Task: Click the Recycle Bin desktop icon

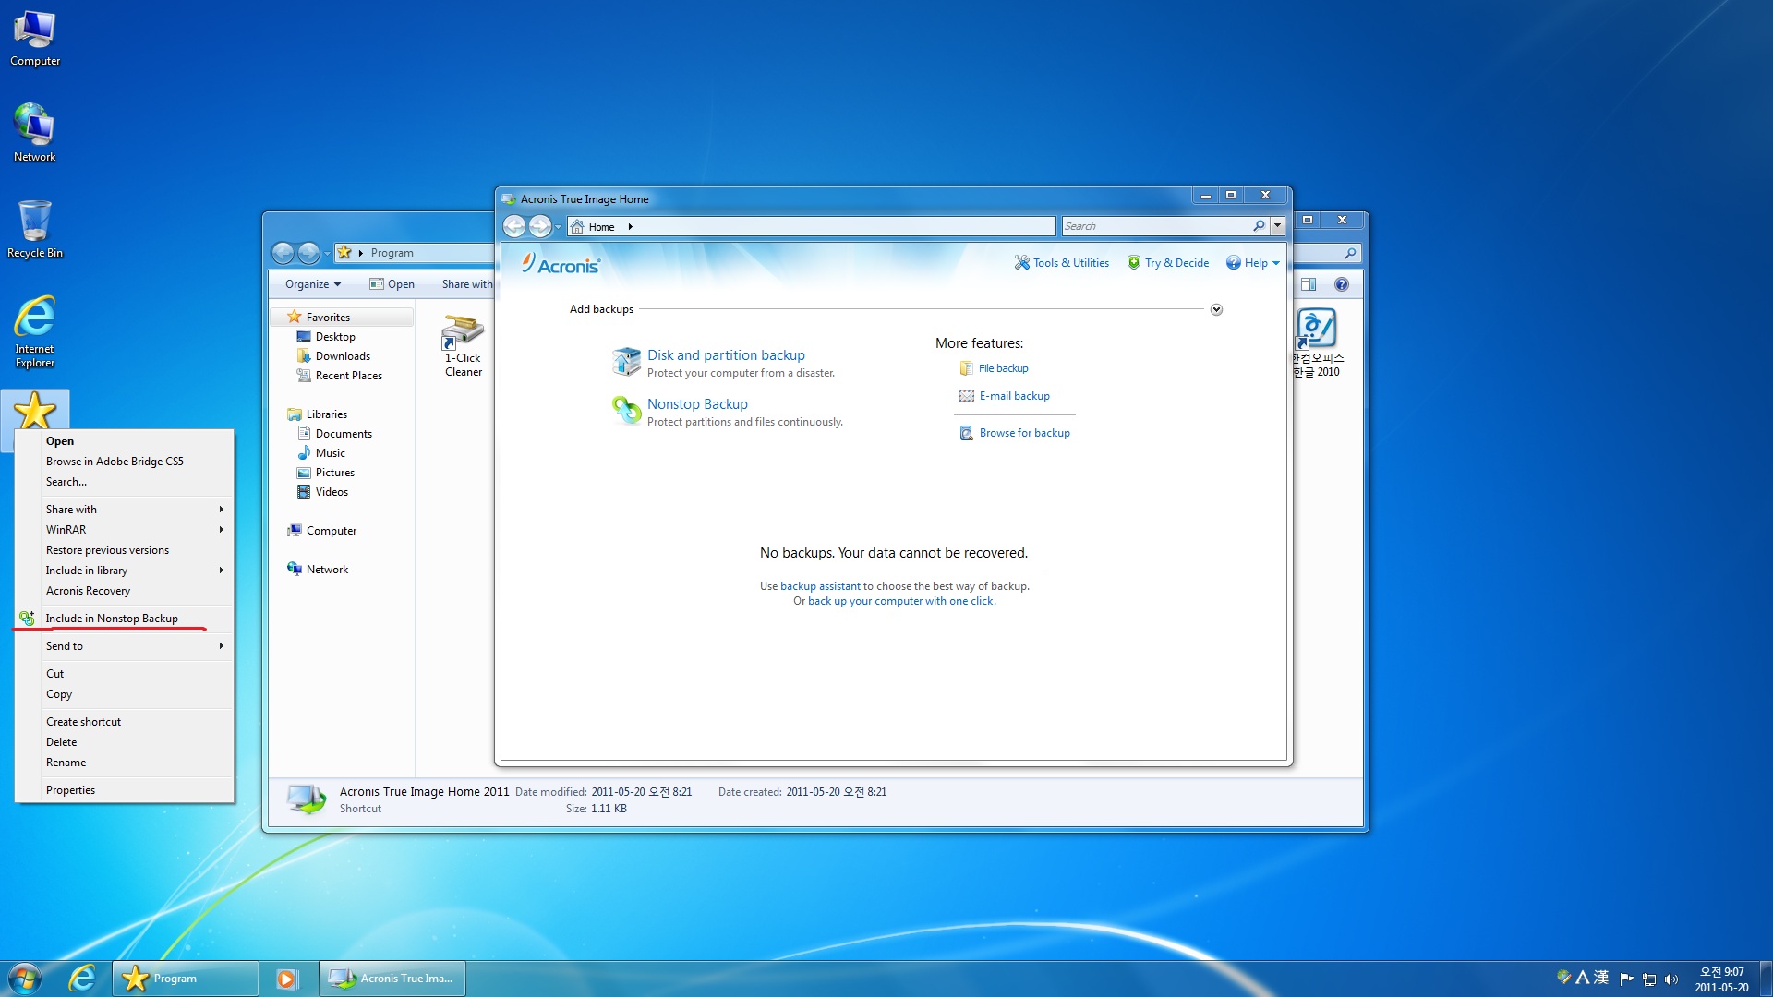Action: pos(35,229)
